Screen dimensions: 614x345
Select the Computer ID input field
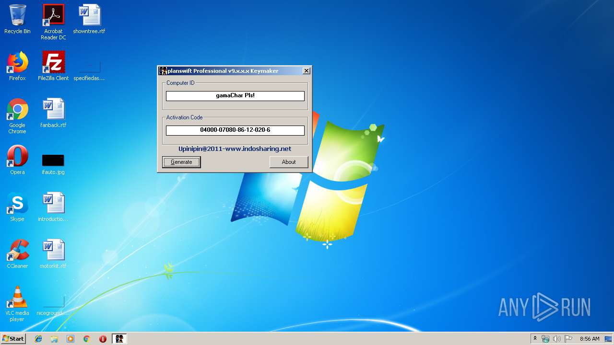235,96
